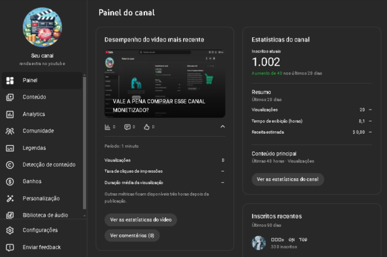Click the $ 0,00 revenue value
This screenshot has height=257, width=387.
coord(359,133)
